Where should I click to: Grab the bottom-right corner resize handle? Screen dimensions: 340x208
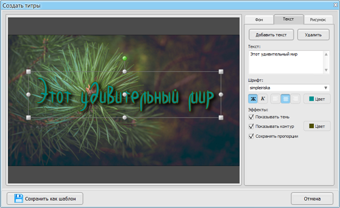pyautogui.click(x=221, y=118)
